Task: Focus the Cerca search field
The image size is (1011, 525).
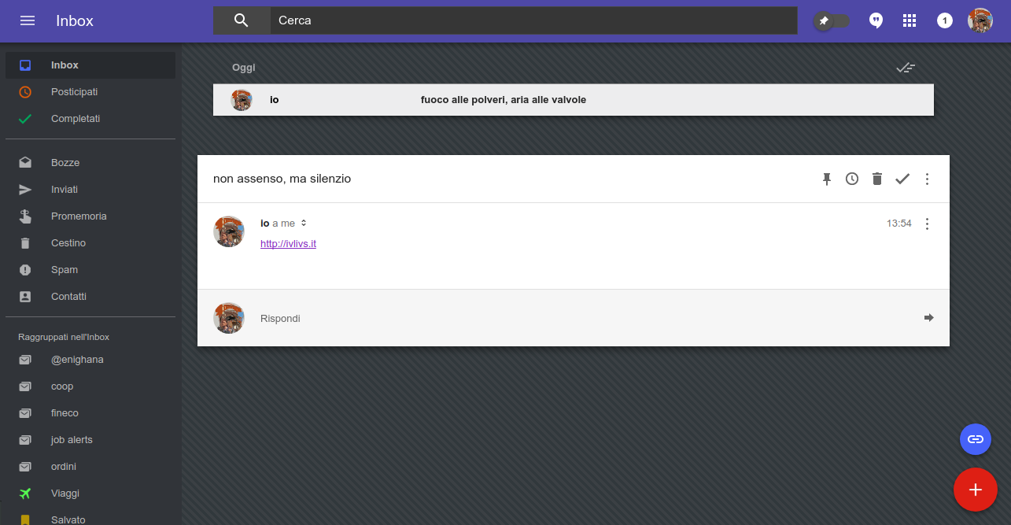Action: 533,20
